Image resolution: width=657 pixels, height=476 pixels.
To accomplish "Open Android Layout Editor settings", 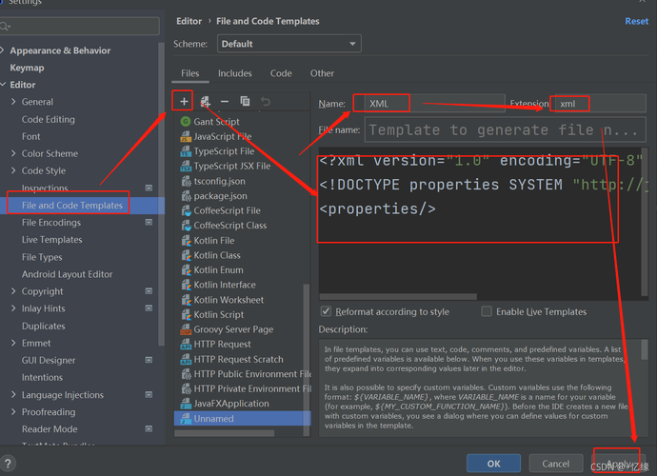I will (67, 274).
